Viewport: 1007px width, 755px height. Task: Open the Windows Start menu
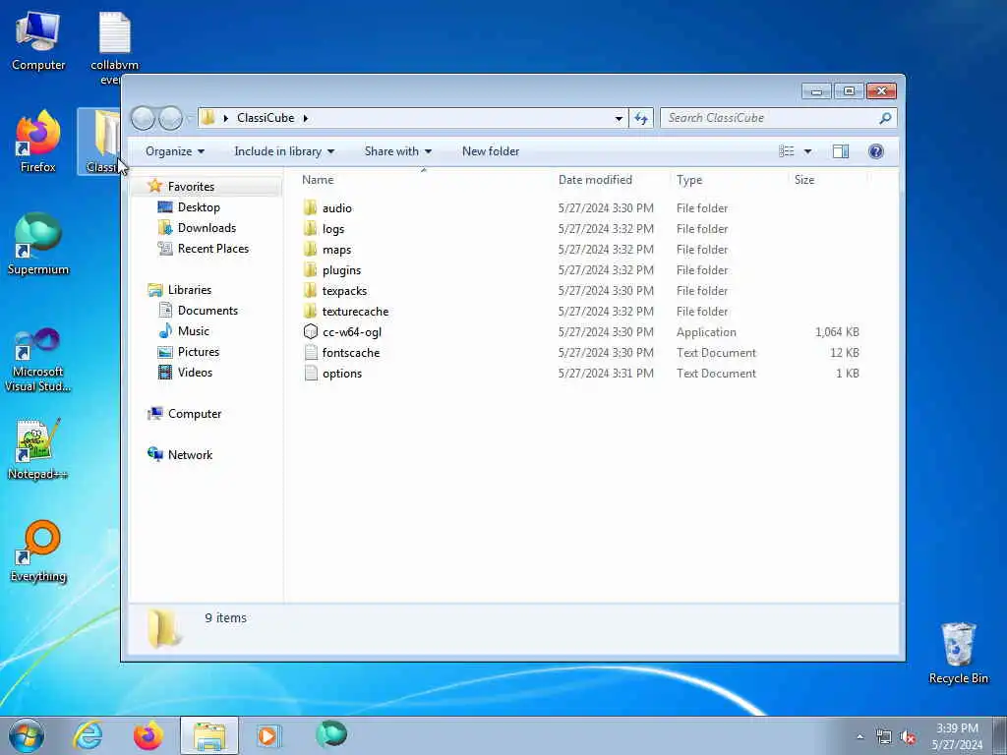[x=27, y=735]
